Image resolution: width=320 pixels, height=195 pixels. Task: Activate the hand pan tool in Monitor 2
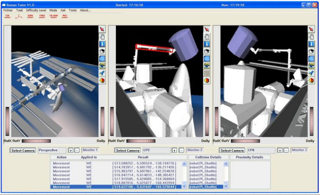pyautogui.click(x=207, y=37)
